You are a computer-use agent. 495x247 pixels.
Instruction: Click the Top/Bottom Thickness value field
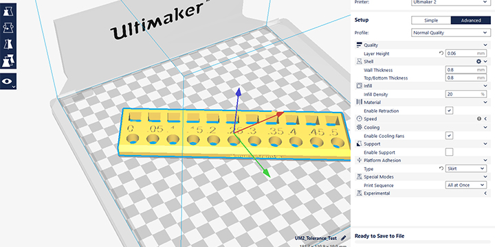pos(465,78)
